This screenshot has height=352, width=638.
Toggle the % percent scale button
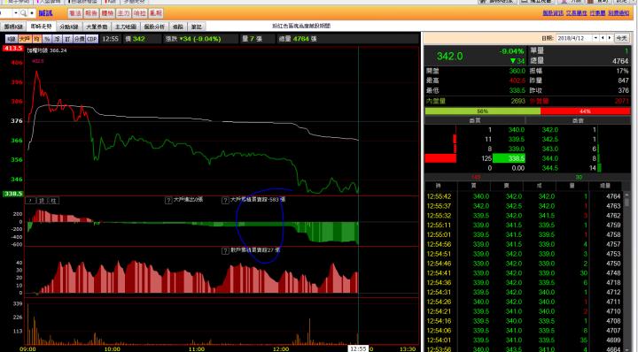point(47,39)
